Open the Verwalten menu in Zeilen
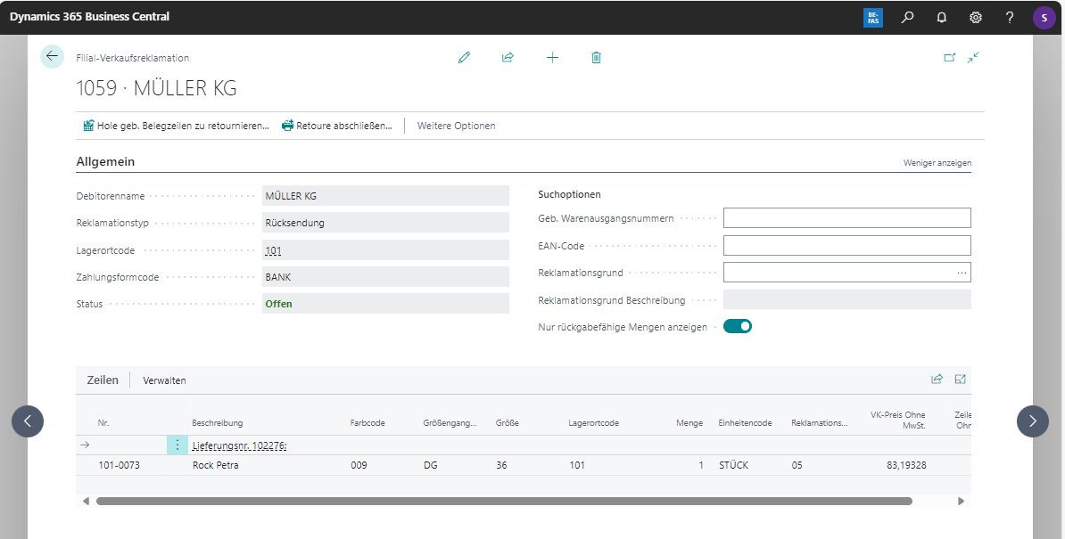Screen dimensions: 1065x539 [164, 380]
